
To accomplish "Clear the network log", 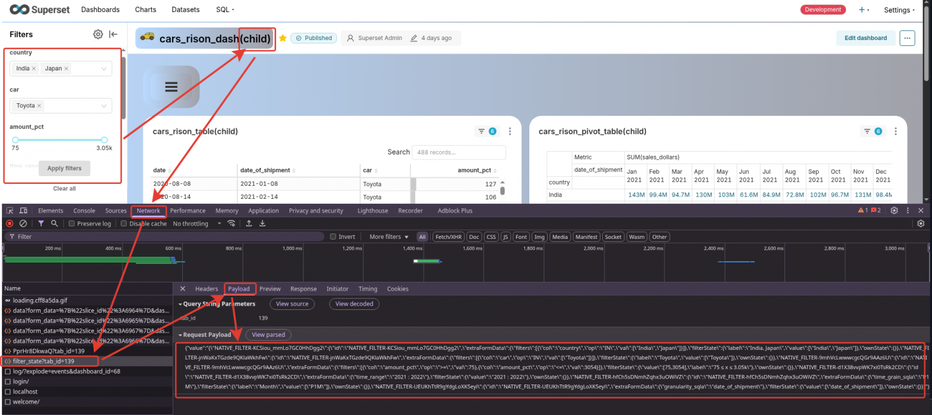I will point(22,223).
